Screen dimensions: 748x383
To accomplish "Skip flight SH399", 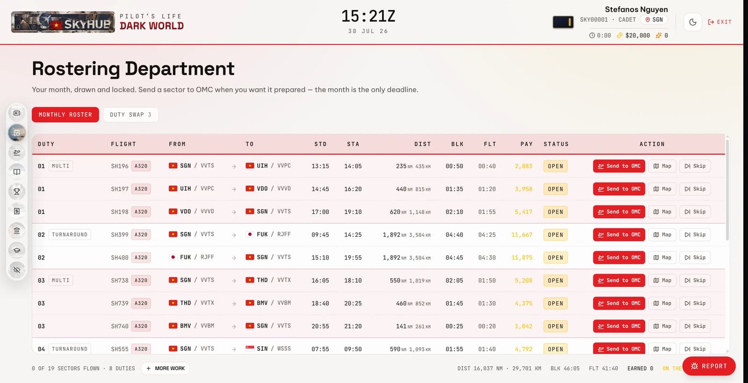I will 695,235.
